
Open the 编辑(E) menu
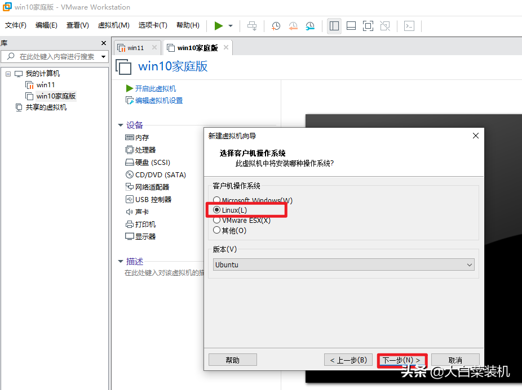(x=46, y=25)
